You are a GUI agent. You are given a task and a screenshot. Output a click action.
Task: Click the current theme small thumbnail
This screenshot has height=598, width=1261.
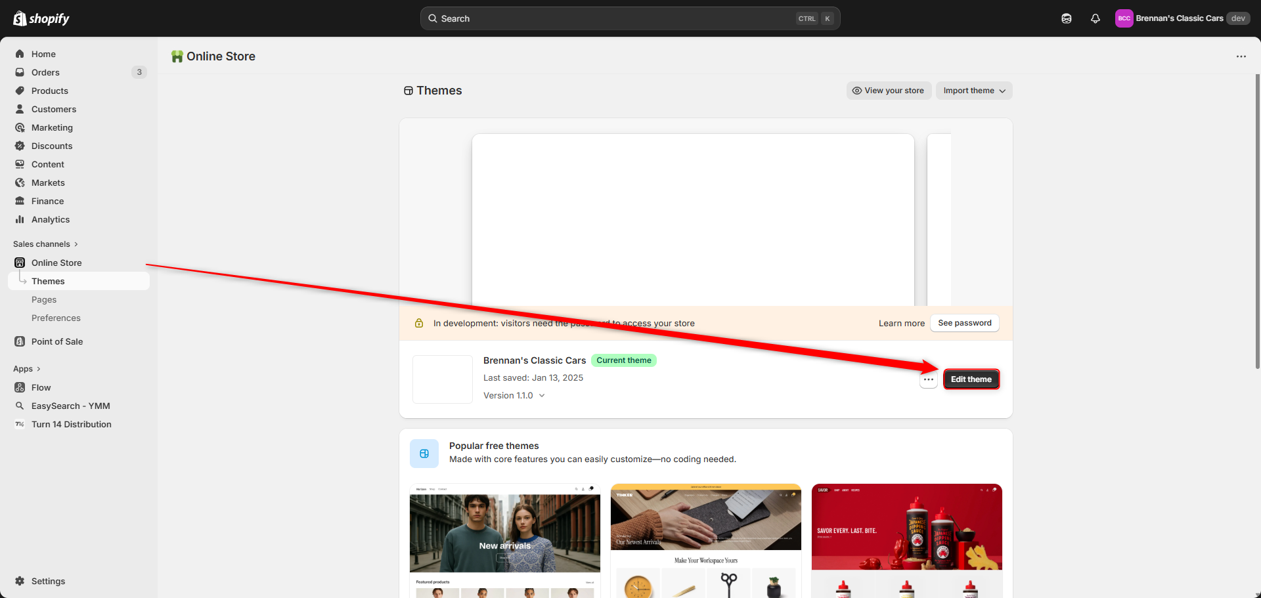click(443, 379)
